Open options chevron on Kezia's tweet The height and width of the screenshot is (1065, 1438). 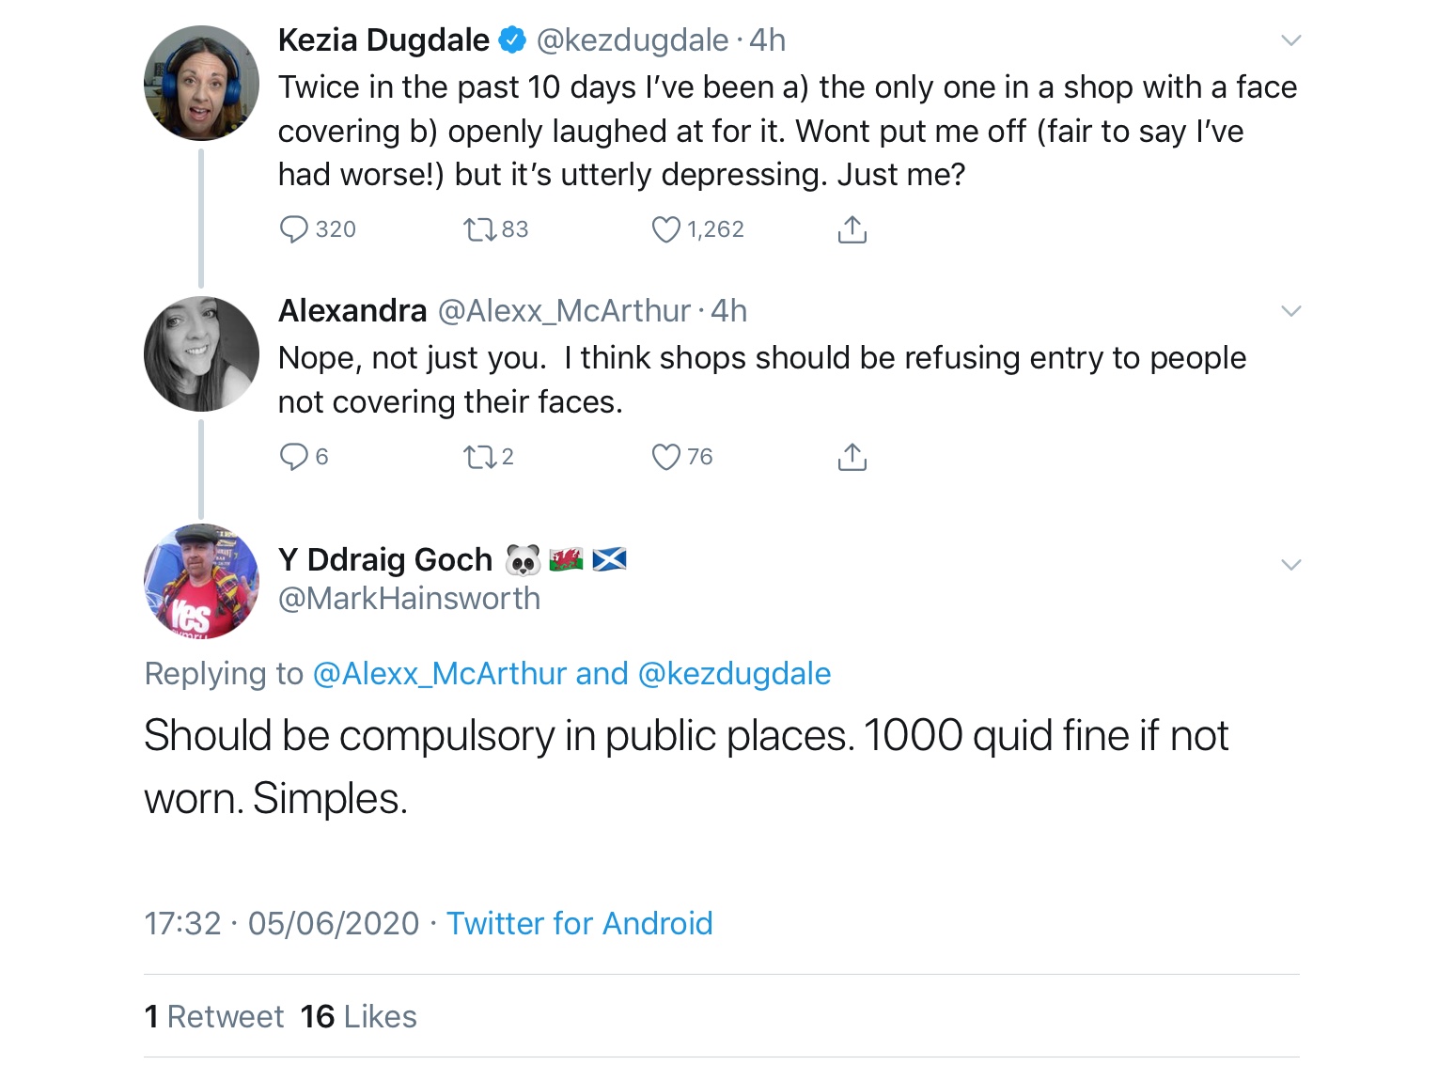click(1291, 40)
